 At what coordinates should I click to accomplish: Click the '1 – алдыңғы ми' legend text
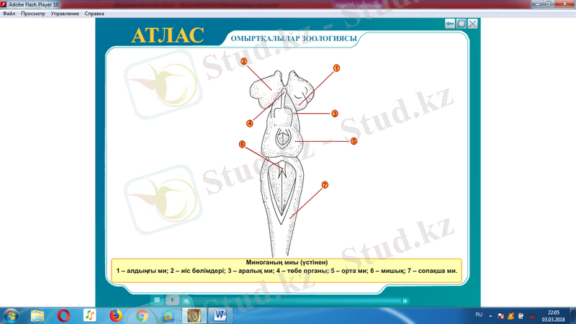[x=142, y=271]
